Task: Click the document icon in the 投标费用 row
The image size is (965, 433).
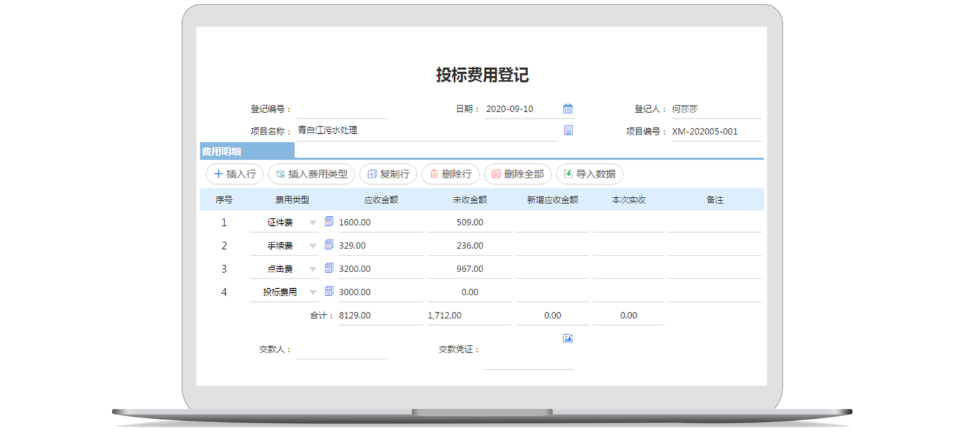Action: point(329,291)
